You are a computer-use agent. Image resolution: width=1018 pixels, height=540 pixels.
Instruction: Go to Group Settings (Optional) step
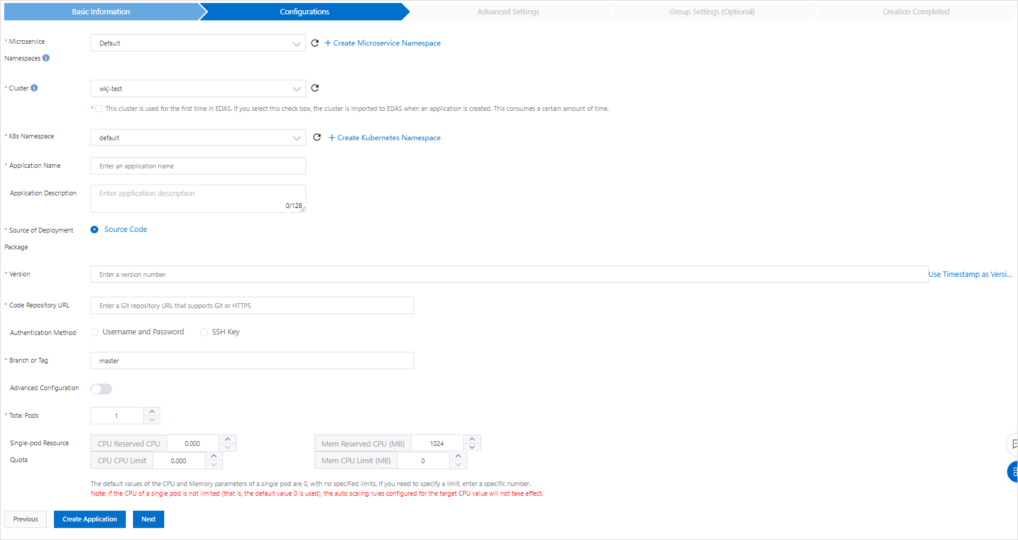[x=712, y=11]
